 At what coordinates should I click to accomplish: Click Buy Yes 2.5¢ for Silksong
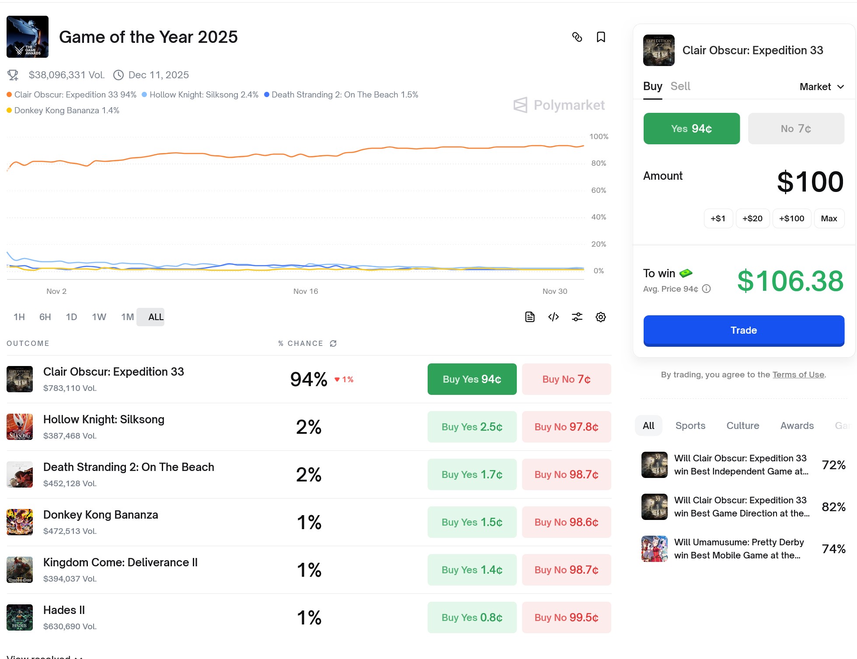(x=472, y=427)
